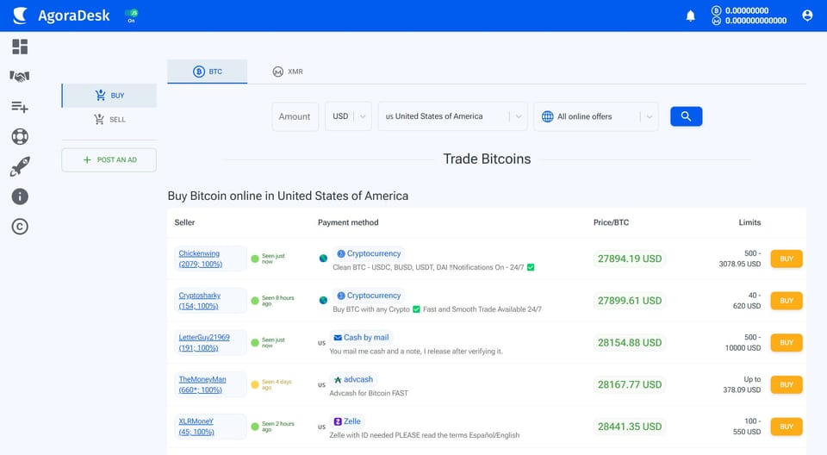The width and height of the screenshot is (827, 455).
Task: Click TheMoneyMan's yellow status dot
Action: pyautogui.click(x=255, y=385)
